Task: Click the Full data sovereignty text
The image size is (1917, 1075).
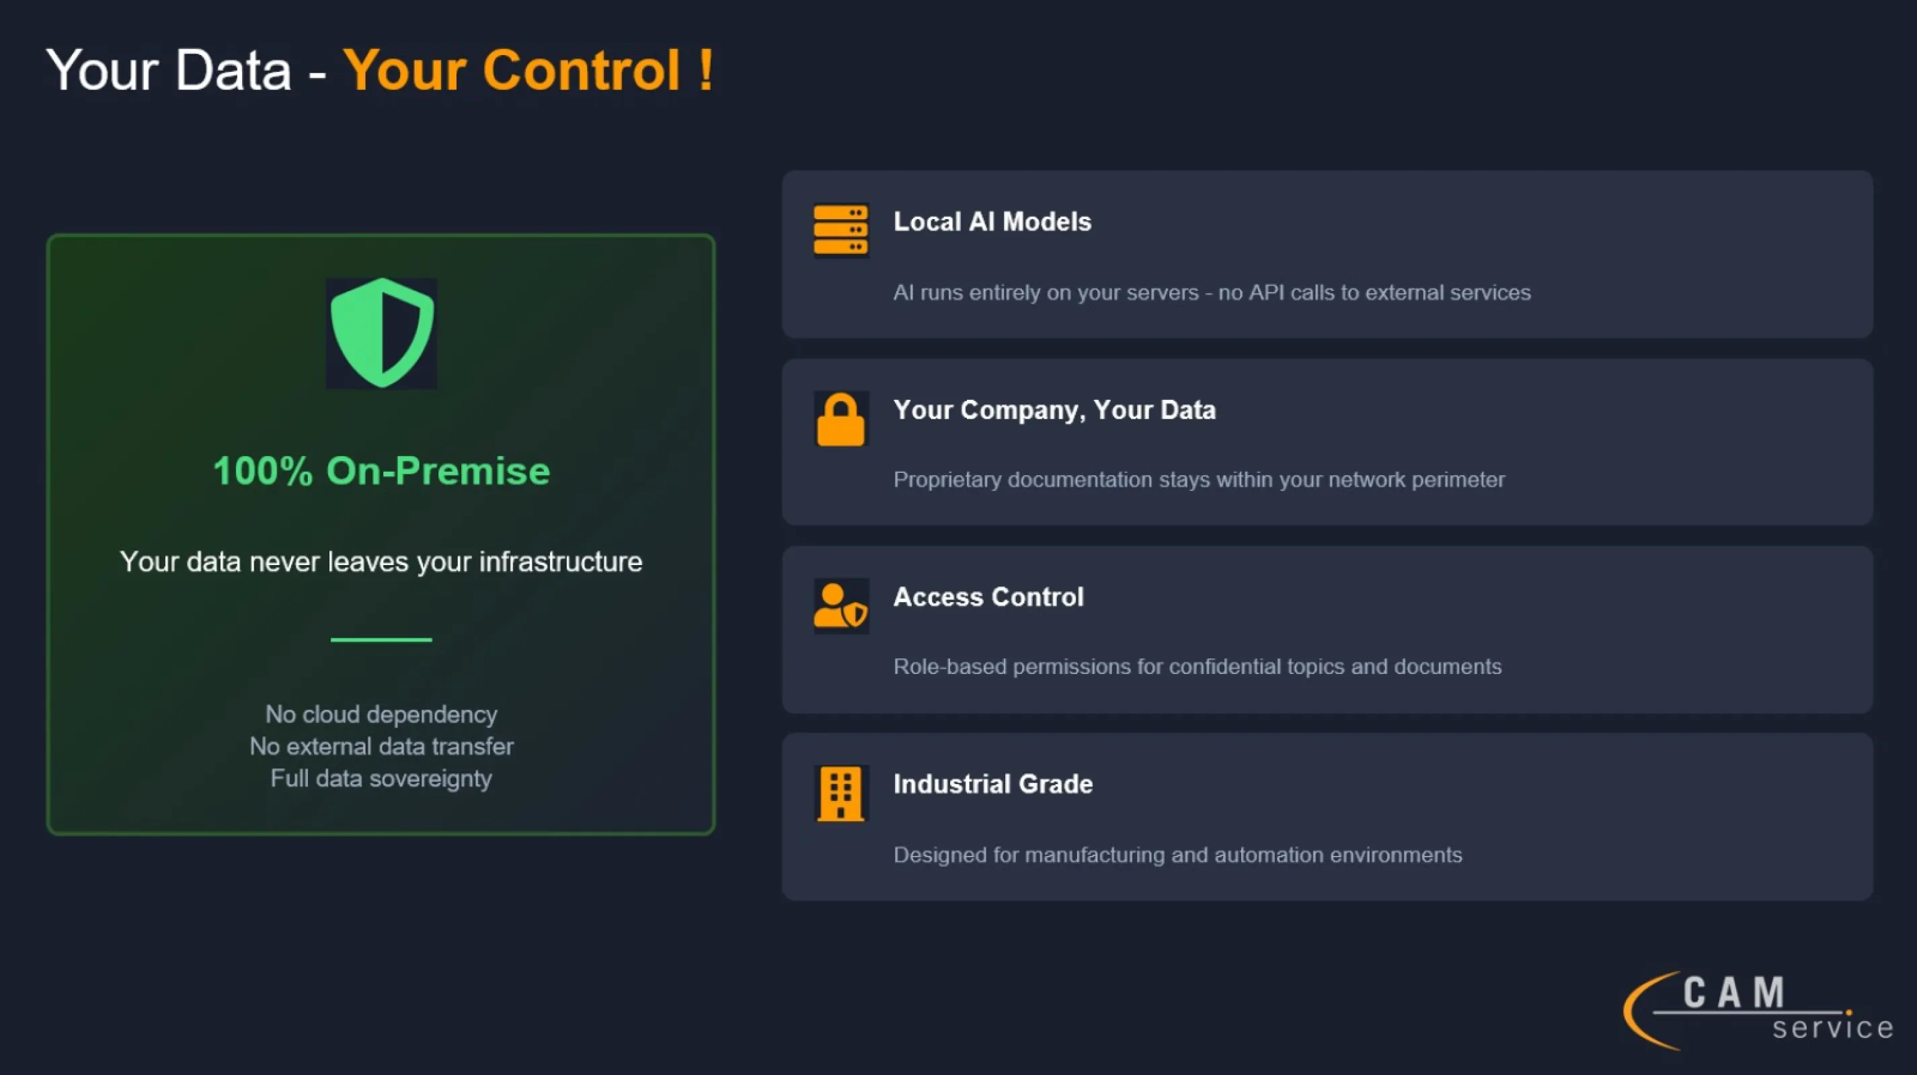Action: [x=381, y=779]
